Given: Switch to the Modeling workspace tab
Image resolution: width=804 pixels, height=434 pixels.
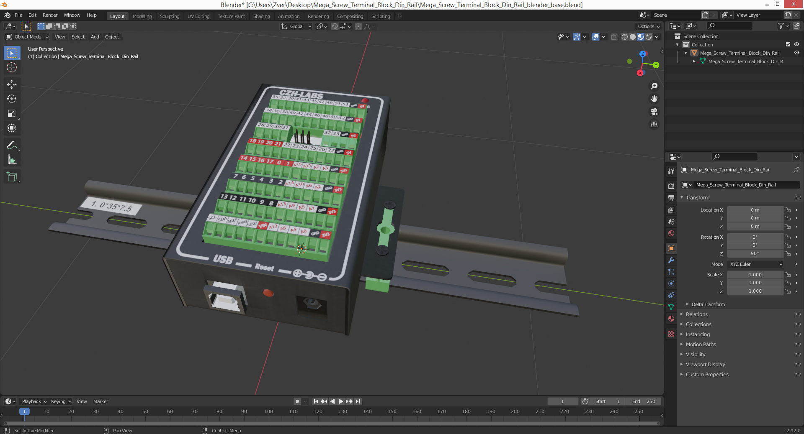Looking at the screenshot, I should [142, 16].
